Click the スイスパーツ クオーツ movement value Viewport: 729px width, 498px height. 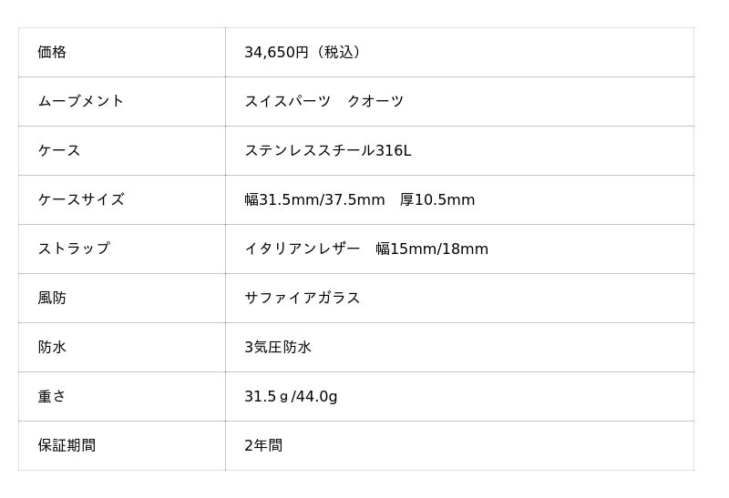(323, 102)
